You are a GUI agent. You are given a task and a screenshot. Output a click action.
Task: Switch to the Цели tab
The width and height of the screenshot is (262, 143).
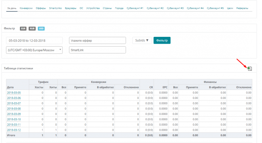click(x=230, y=8)
